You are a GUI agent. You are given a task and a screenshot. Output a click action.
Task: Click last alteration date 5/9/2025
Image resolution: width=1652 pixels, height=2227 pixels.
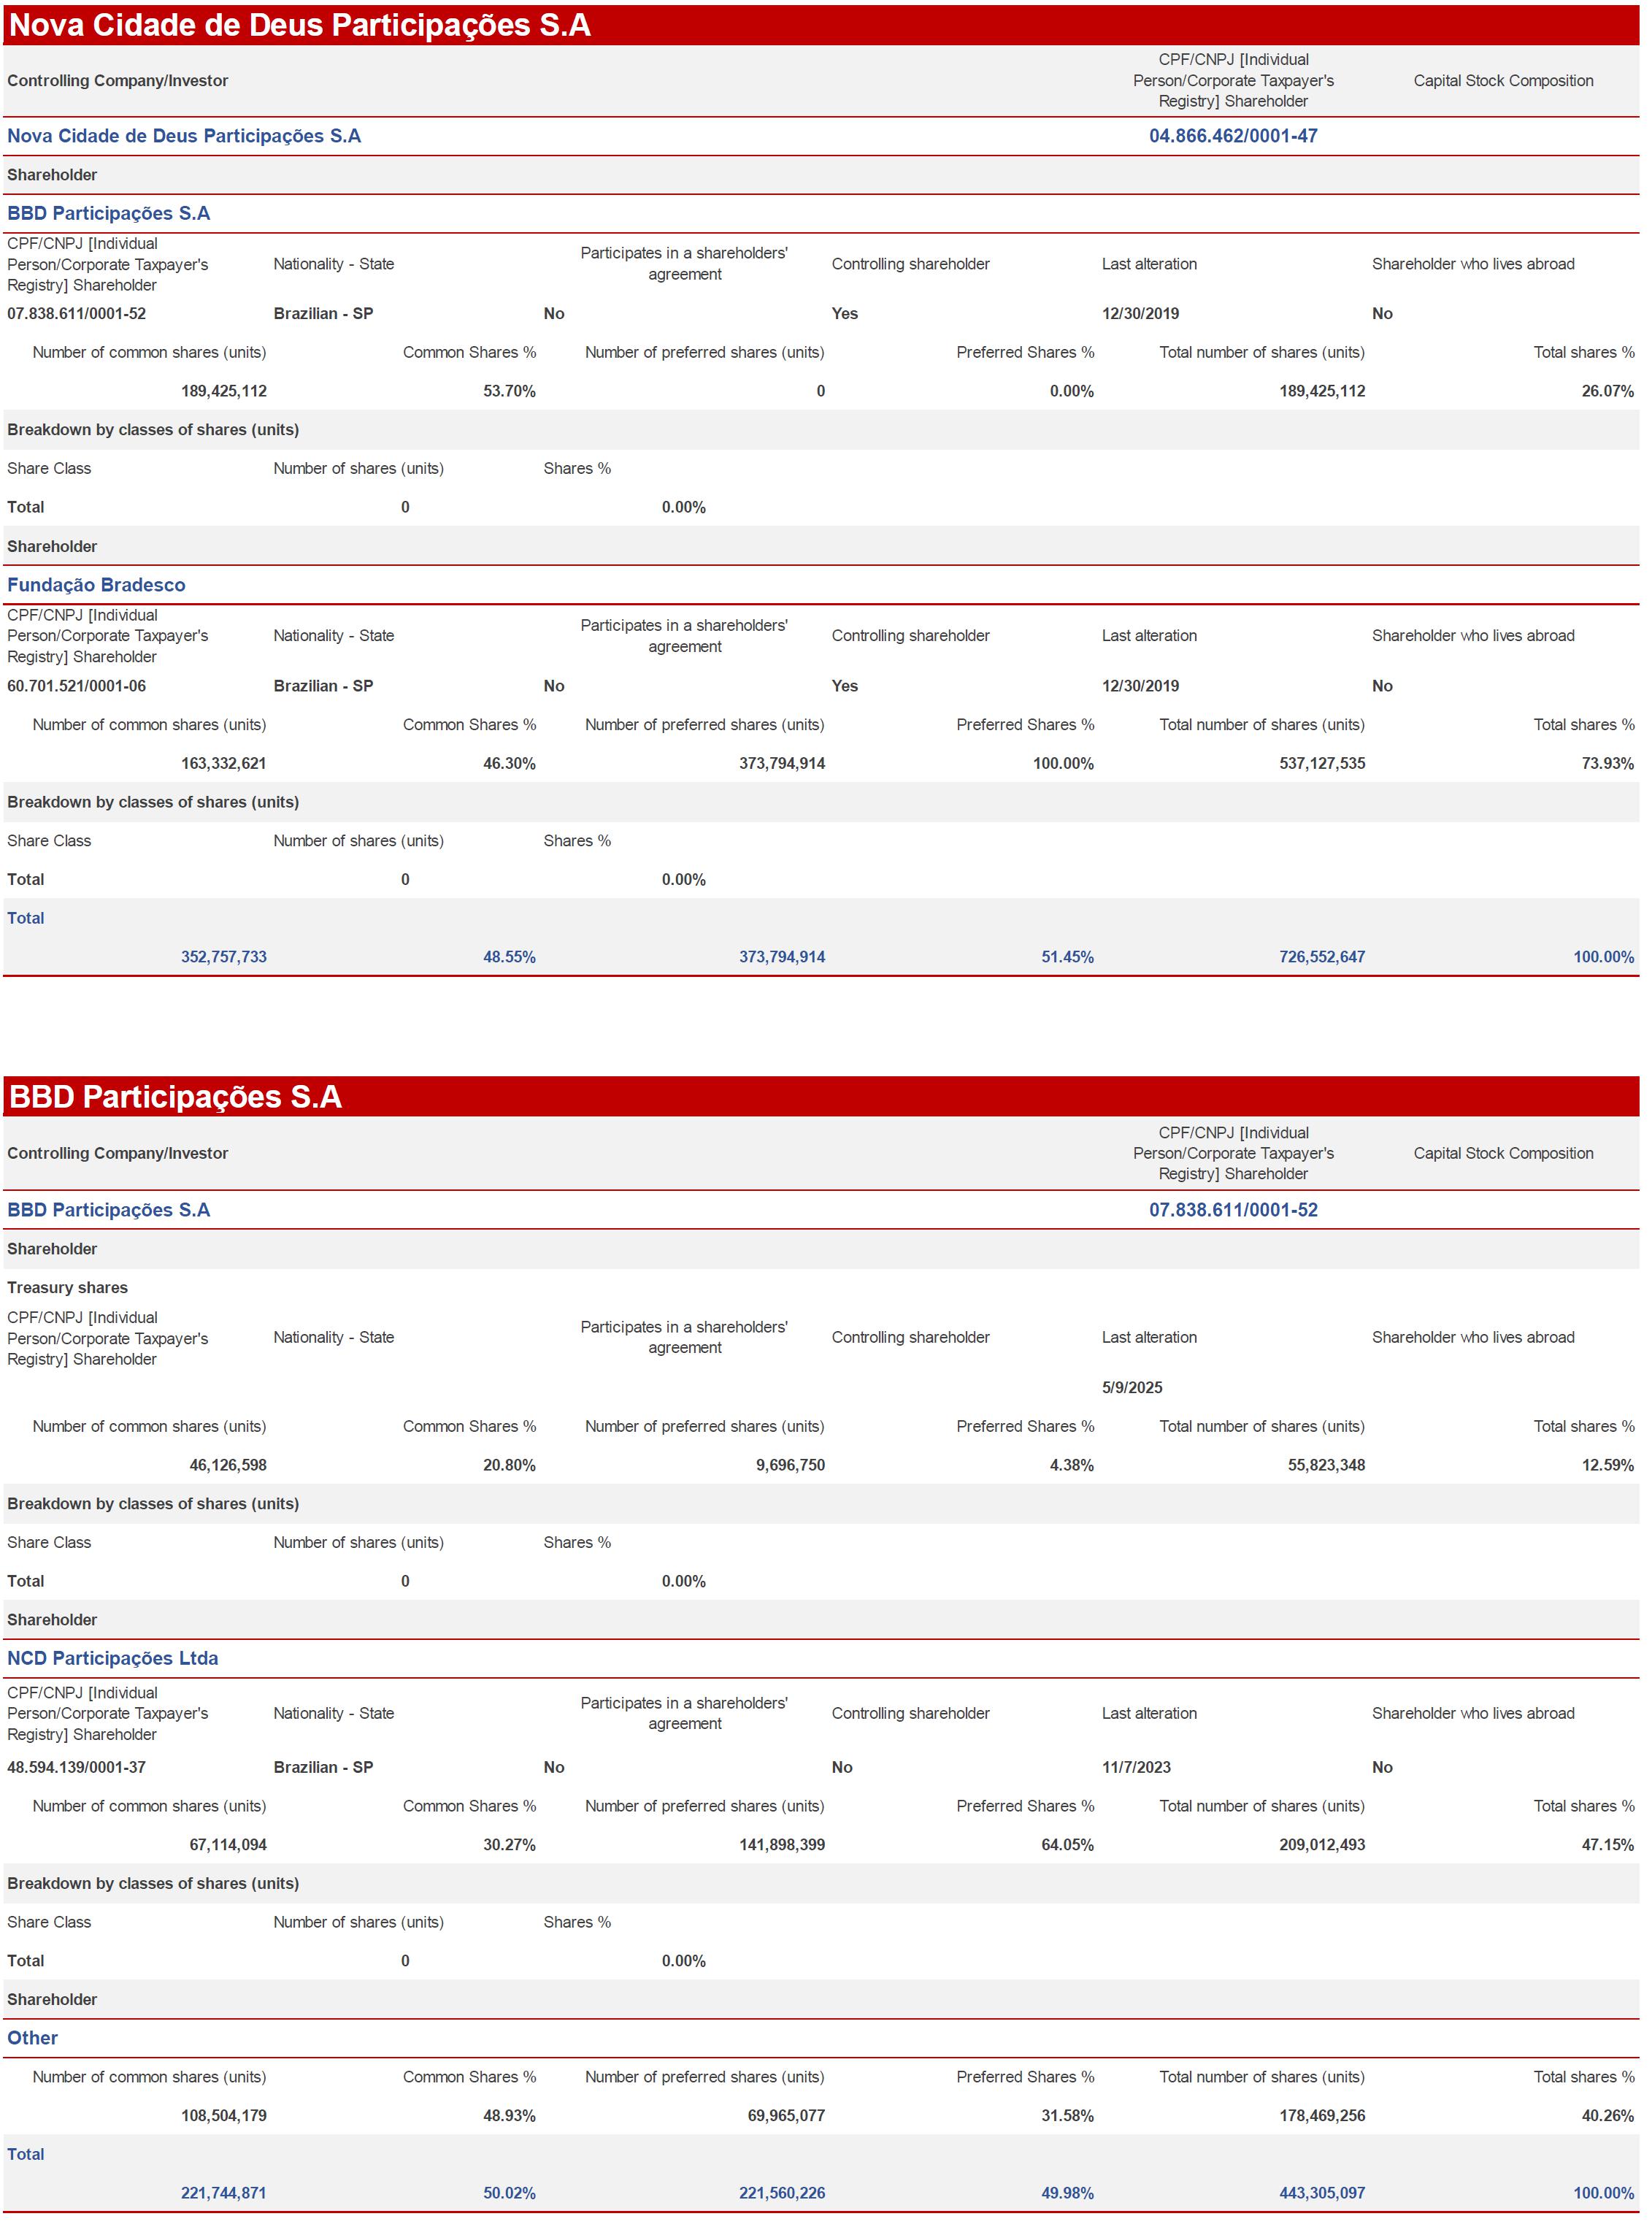1131,1388
